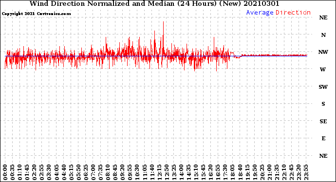Click the 19:15 time label

click(x=247, y=172)
